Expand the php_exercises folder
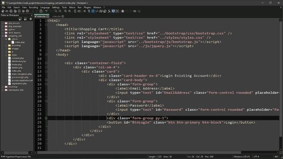 (x=3, y=26)
